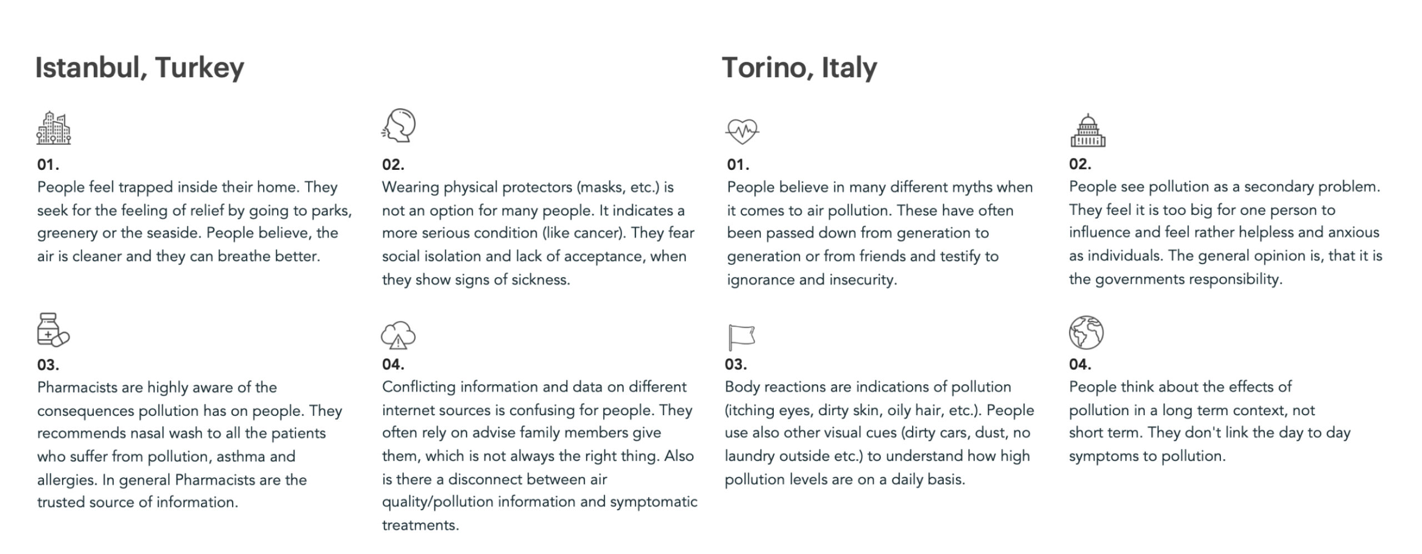Select Istanbul number 01 label
Image resolution: width=1422 pixels, height=554 pixels.
point(48,165)
